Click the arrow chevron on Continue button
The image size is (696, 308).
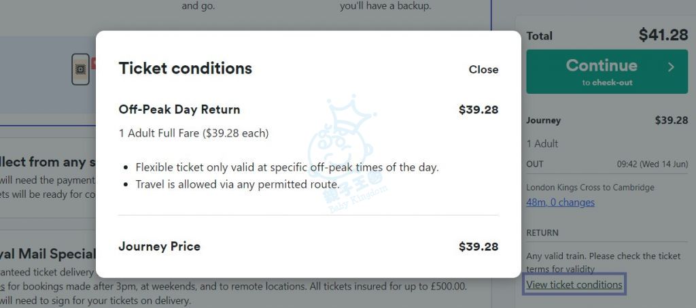coord(671,67)
